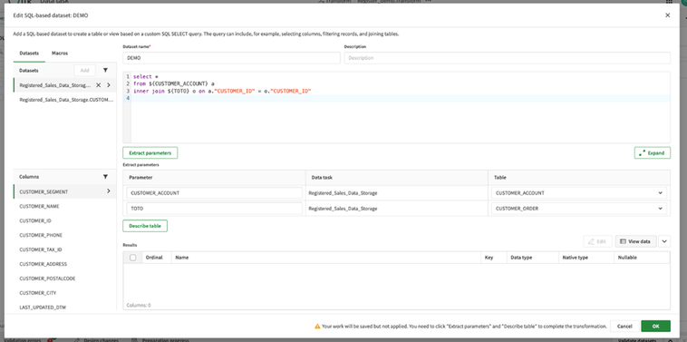Click into the Dataset name field
The height and width of the screenshot is (342, 687).
click(231, 58)
